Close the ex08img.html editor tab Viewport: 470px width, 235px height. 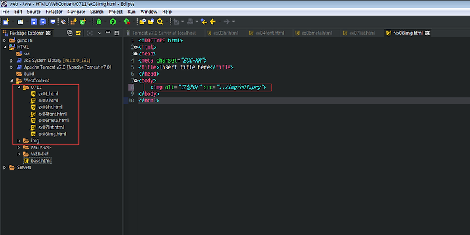pyautogui.click(x=428, y=33)
